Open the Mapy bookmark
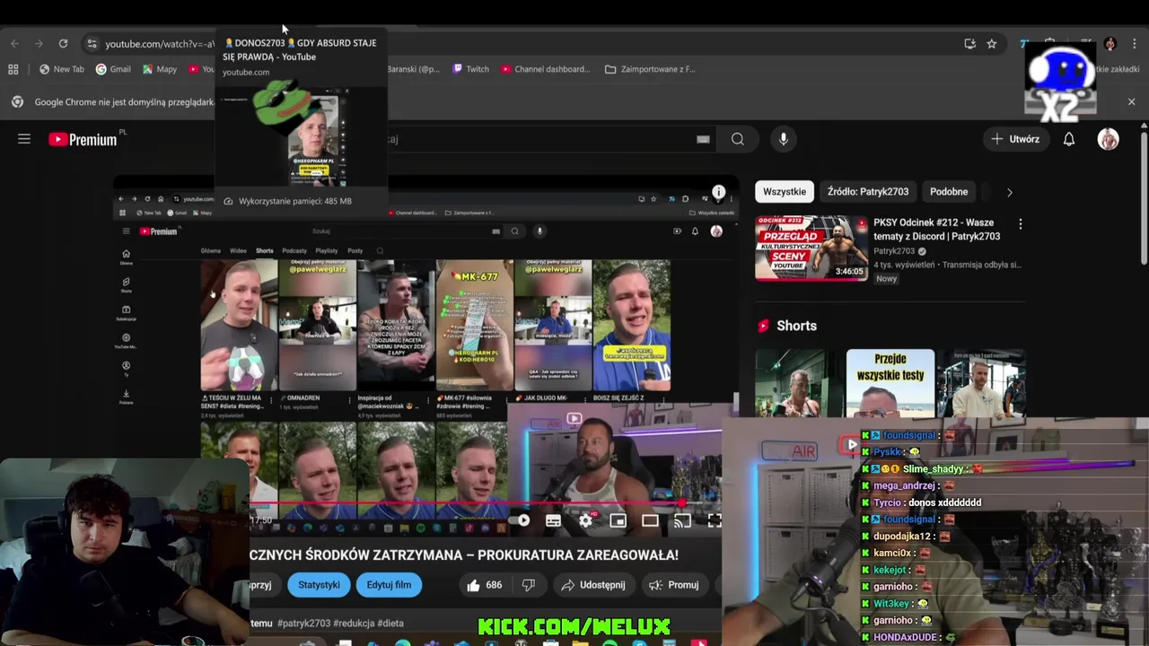Viewport: 1149px width, 646px height. [x=159, y=69]
